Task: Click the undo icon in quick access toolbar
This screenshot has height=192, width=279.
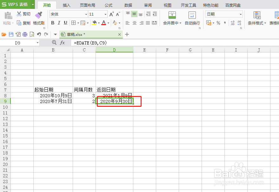Action: 38,34
